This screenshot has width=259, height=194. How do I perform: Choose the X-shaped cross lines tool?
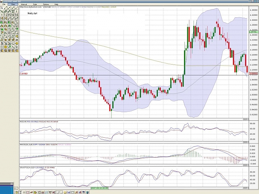click(5, 33)
